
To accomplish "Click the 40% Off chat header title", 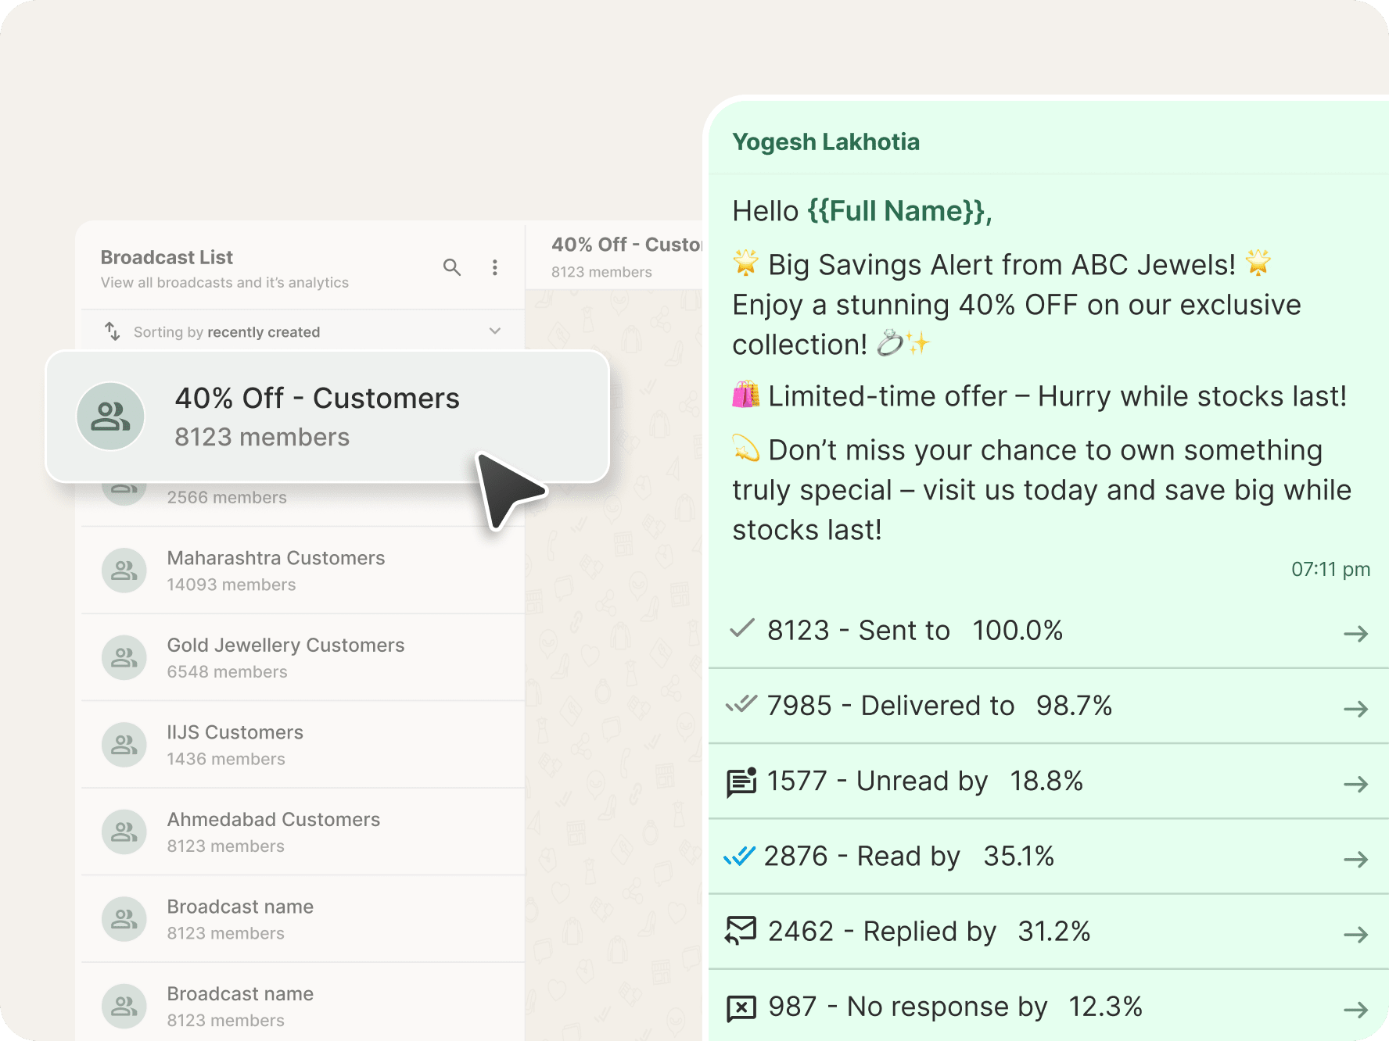I will click(x=626, y=245).
